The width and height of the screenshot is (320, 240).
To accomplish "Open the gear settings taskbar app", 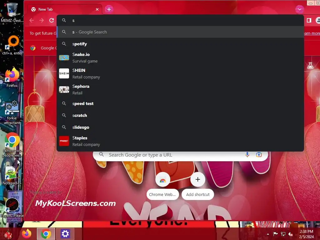I will click(65, 234).
